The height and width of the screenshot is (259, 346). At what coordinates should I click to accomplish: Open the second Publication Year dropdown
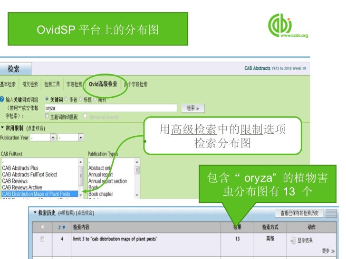(81, 138)
